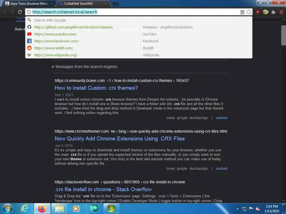
Task: Open the reader mode page icon
Action: (x=242, y=12)
